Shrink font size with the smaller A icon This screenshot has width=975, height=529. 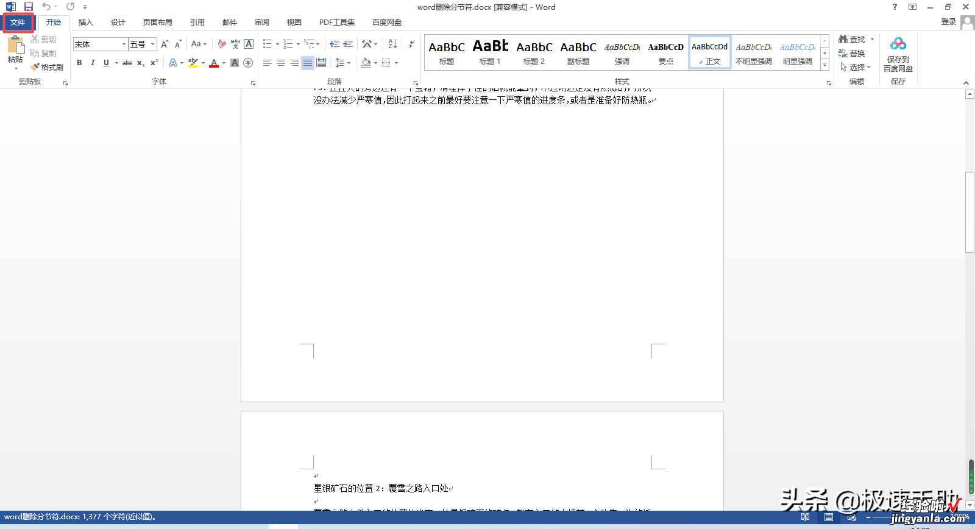click(x=178, y=44)
